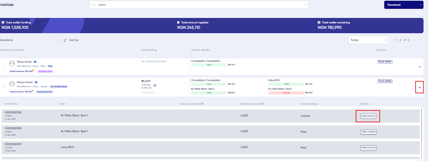Click Steve Amen's wallet balance ₦47,500 badge

click(x=21, y=71)
